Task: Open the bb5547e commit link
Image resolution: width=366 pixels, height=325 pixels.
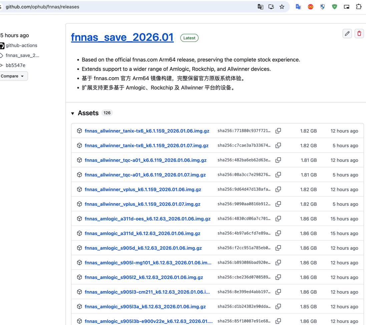Action: (15, 65)
